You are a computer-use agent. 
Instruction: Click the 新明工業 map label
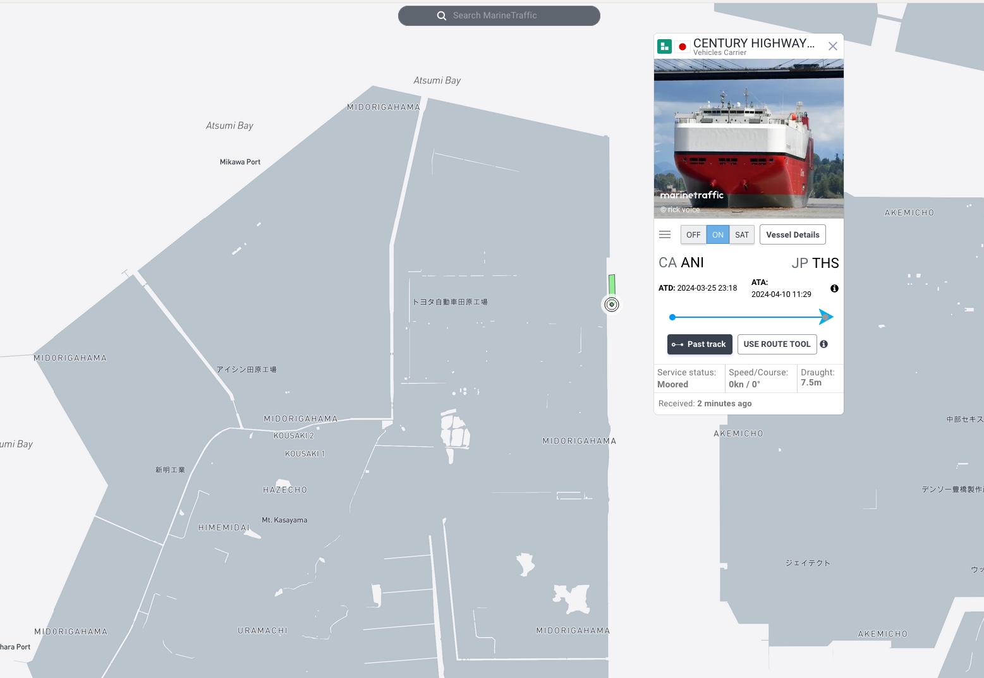coord(171,470)
